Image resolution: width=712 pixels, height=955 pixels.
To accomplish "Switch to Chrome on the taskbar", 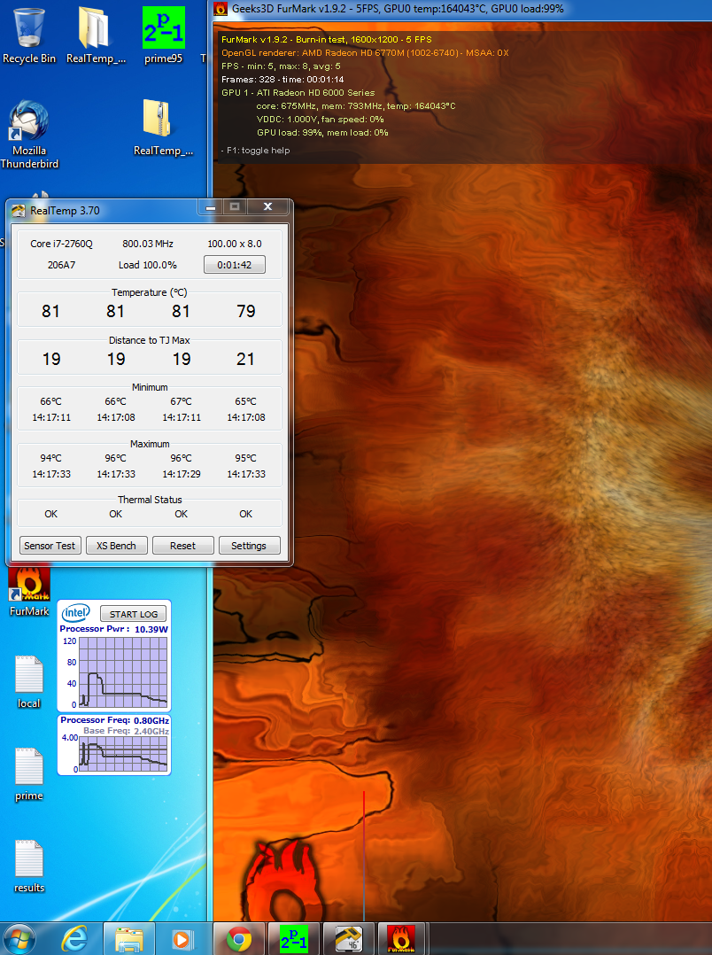I will [239, 938].
